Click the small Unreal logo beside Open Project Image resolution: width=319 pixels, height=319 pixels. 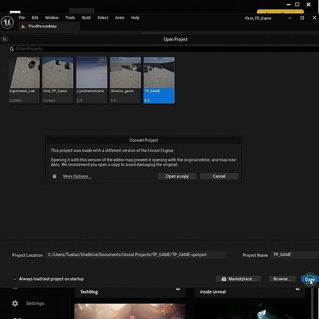pyautogui.click(x=4, y=39)
